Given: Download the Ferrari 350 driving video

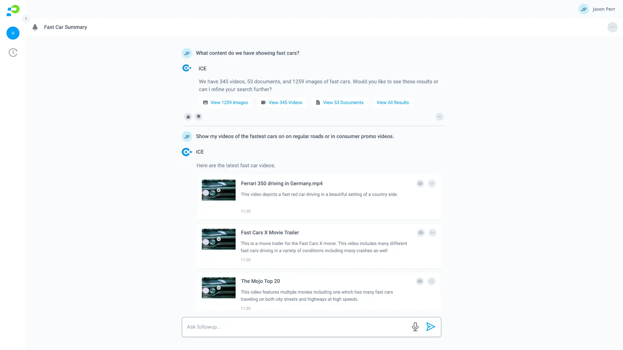Looking at the screenshot, I should point(420,184).
